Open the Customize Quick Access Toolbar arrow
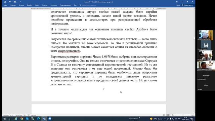 [x=20, y=2]
